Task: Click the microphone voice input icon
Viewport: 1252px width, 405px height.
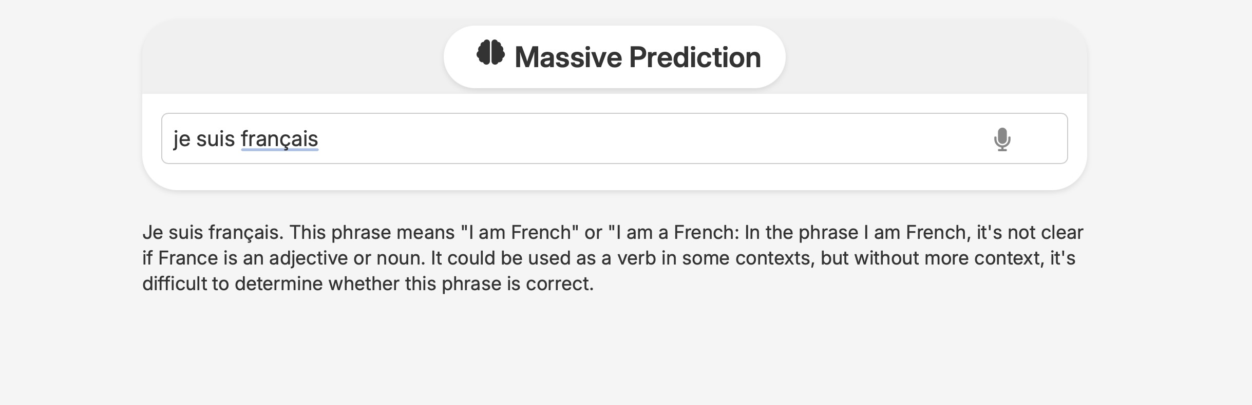Action: (1002, 139)
